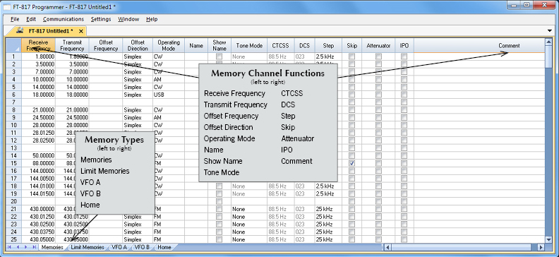Toggle Show Name checkbox in row 19

[x=220, y=193]
